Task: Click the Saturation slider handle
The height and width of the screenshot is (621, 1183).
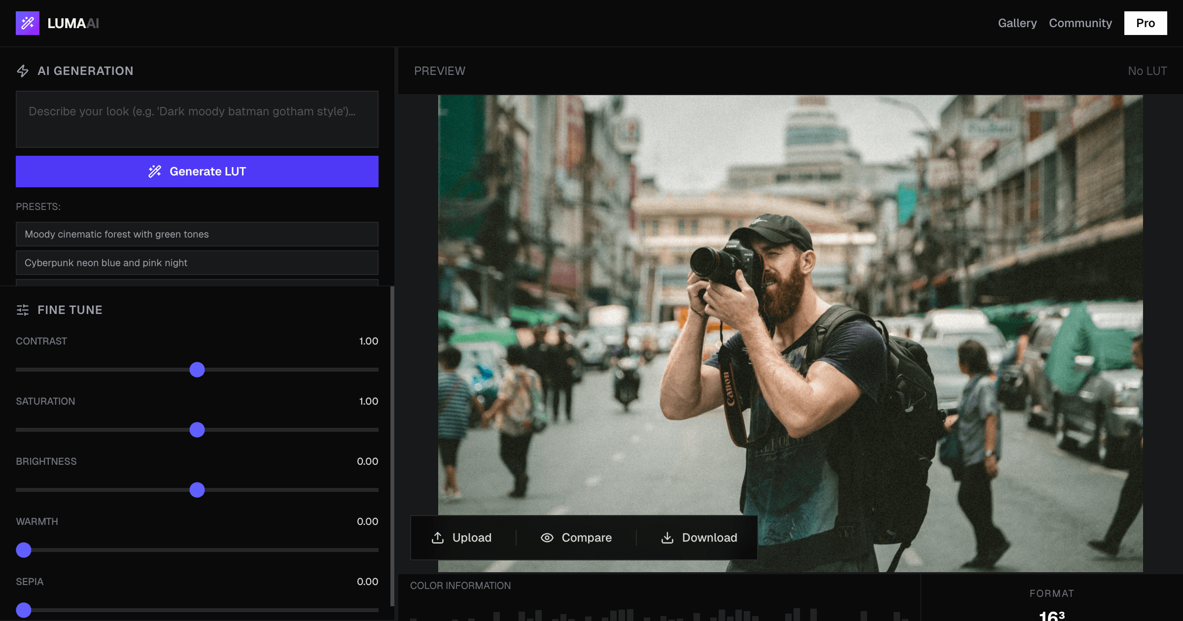Action: pyautogui.click(x=197, y=430)
